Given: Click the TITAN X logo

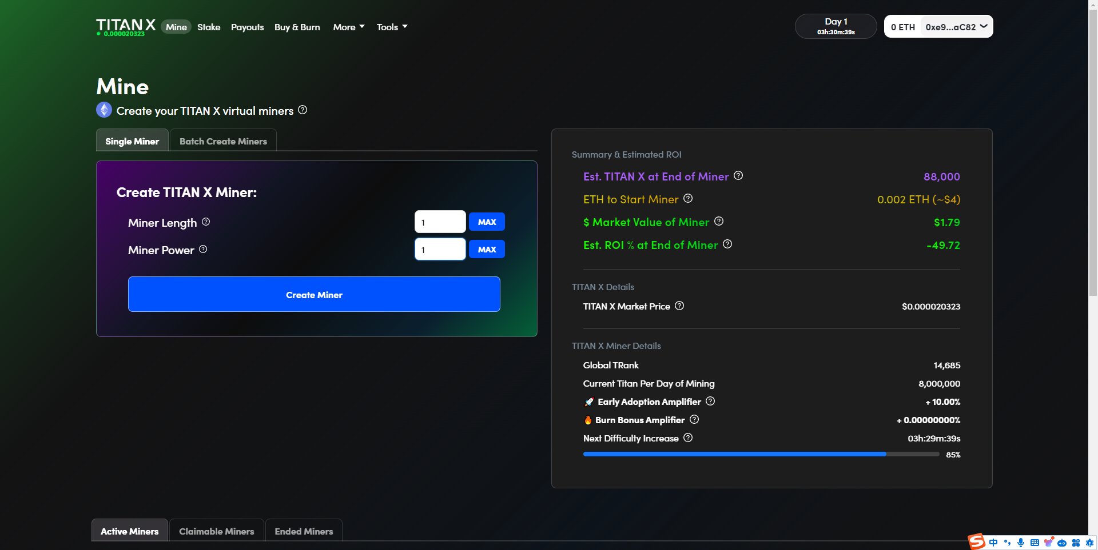Looking at the screenshot, I should 126,25.
